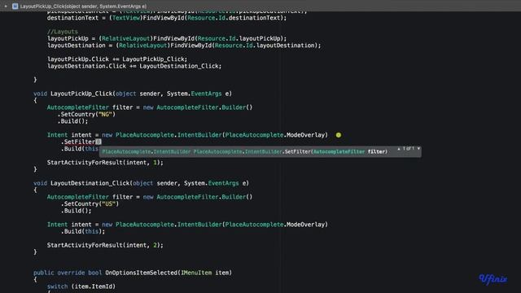Expand the breadcrumb arrow beside the method icon
The image size is (521, 293).
pyautogui.click(x=6, y=6)
